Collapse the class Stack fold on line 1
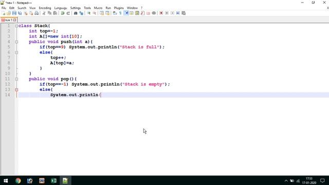The height and width of the screenshot is (185, 329). point(16,26)
